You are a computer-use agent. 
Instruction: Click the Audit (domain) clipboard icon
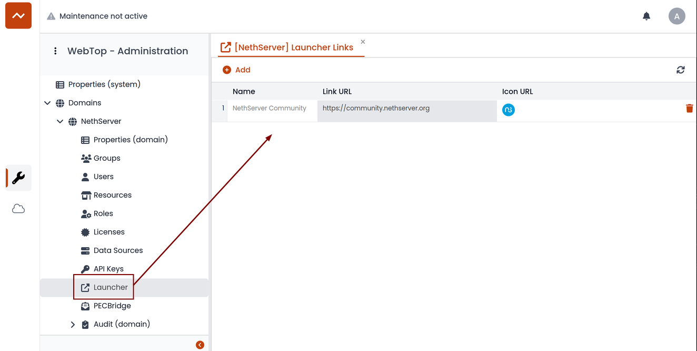85,324
